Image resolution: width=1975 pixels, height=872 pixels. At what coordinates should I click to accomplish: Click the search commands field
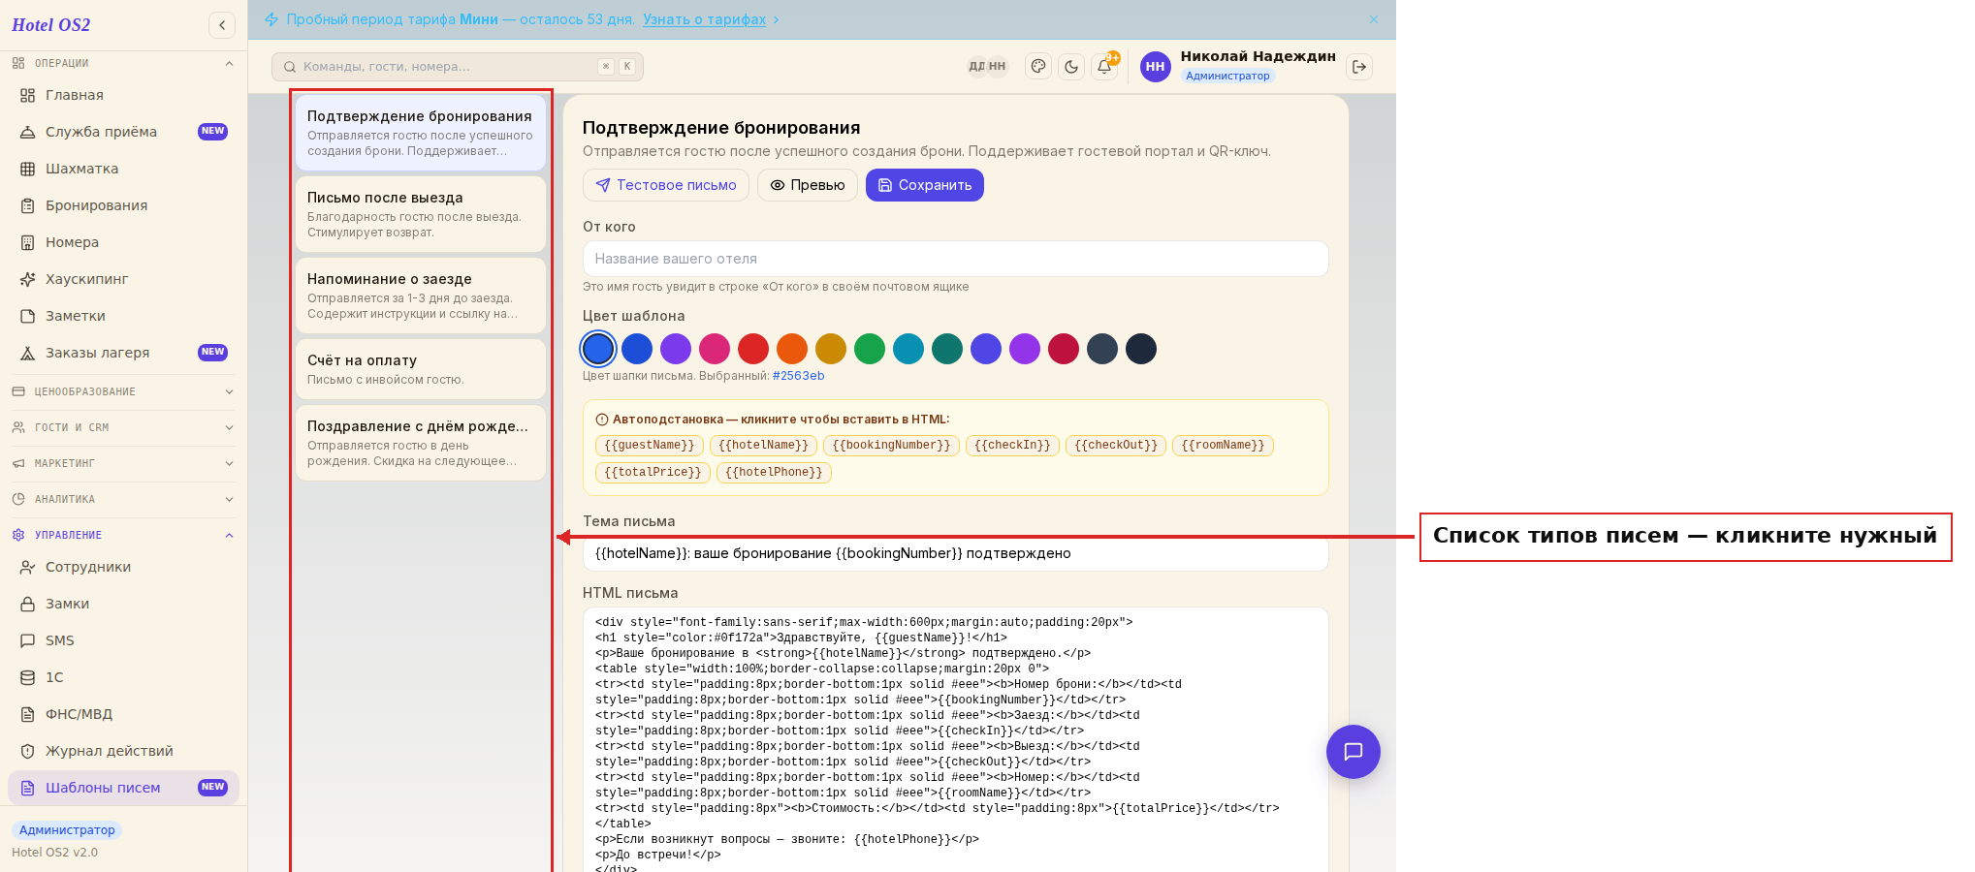tap(458, 67)
